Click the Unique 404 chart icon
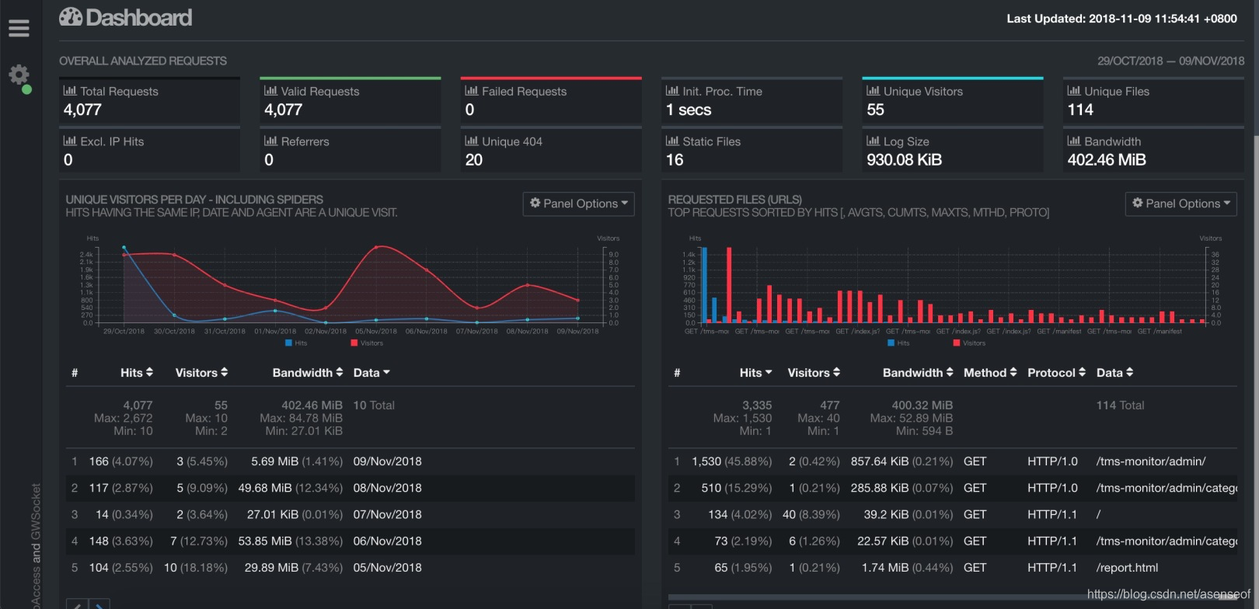The height and width of the screenshot is (609, 1259). 471,141
